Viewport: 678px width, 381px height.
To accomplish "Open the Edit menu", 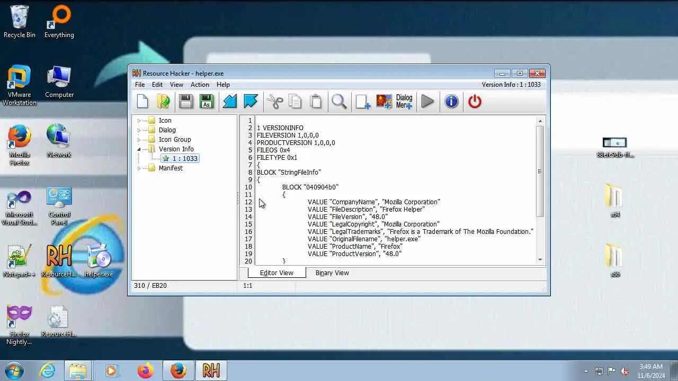I will coord(157,85).
